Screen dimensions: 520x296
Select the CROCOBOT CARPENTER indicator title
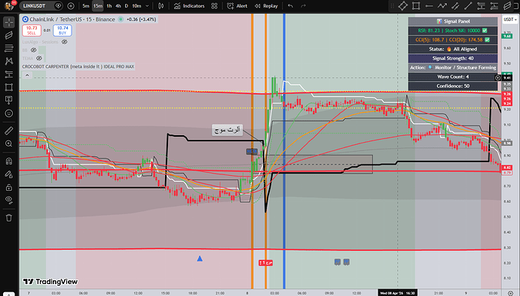[x=78, y=66]
